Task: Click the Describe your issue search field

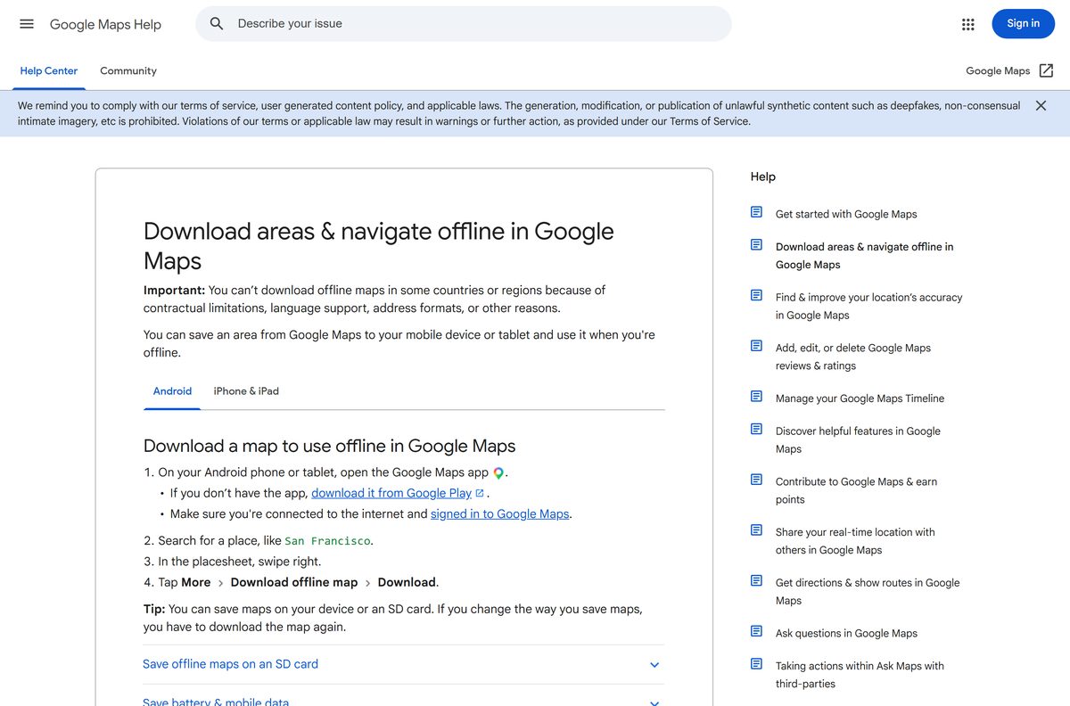Action: [x=464, y=24]
